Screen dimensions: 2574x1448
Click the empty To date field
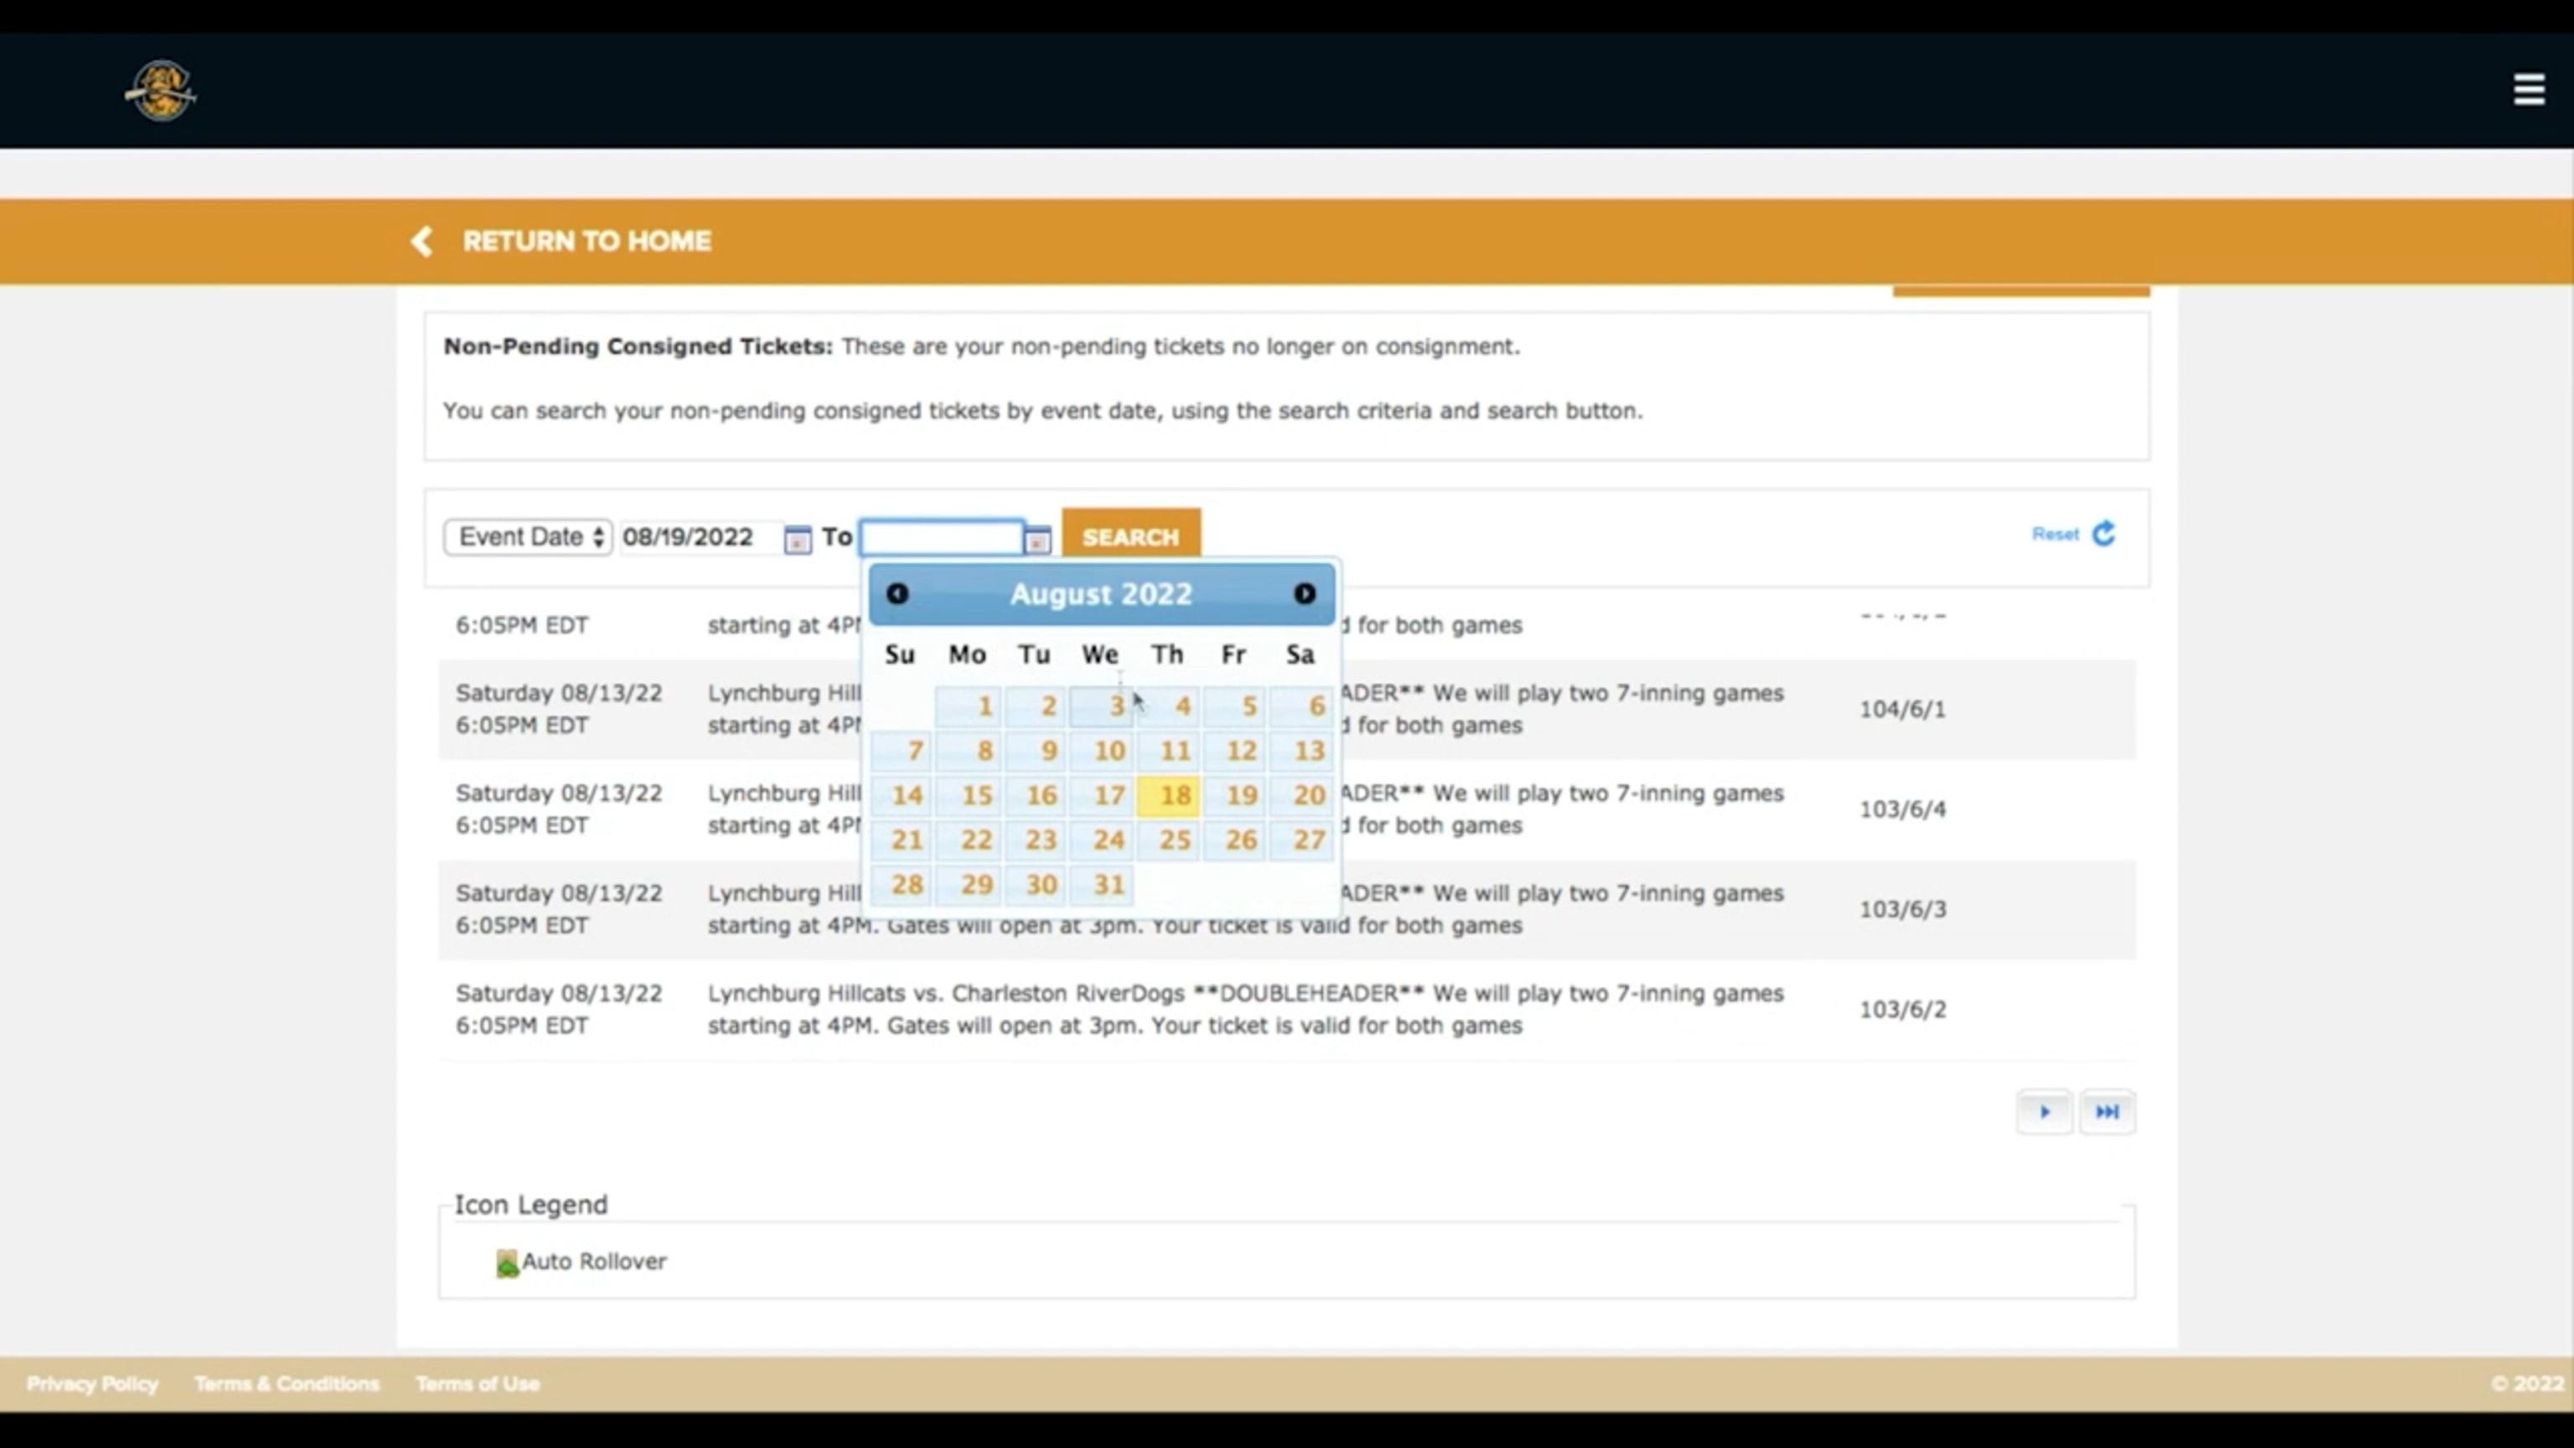tap(941, 538)
